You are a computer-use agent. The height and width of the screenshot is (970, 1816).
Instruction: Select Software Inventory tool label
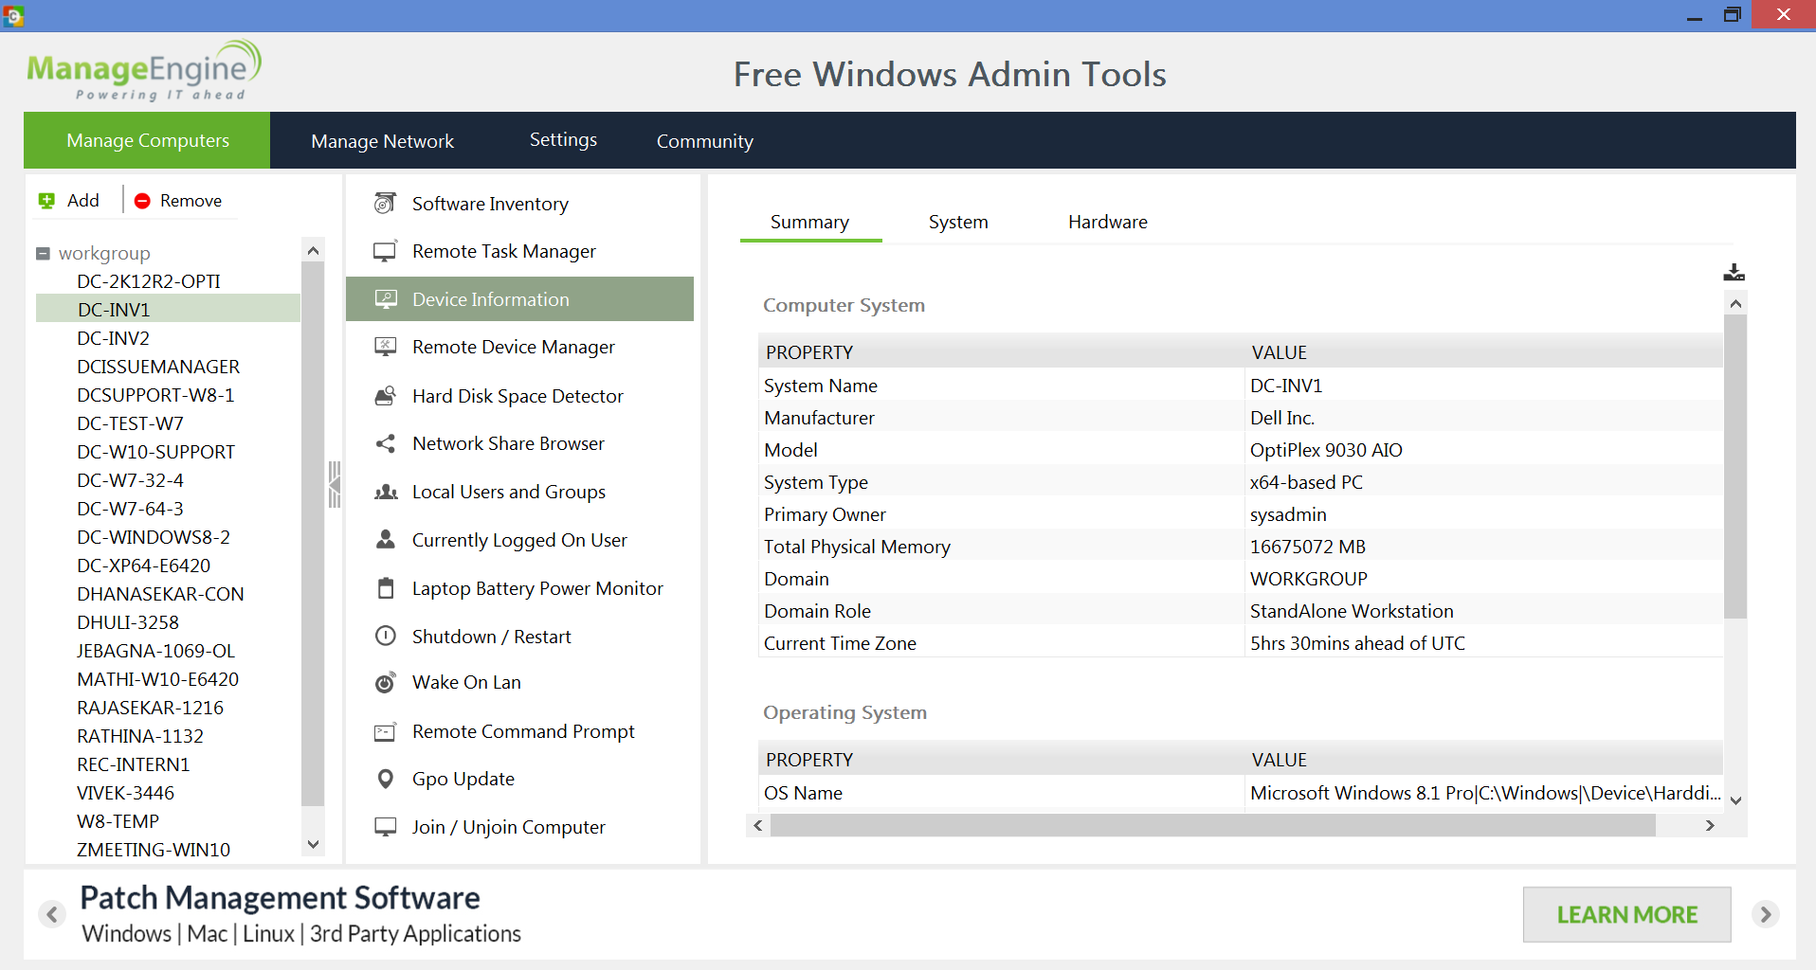[x=490, y=204]
